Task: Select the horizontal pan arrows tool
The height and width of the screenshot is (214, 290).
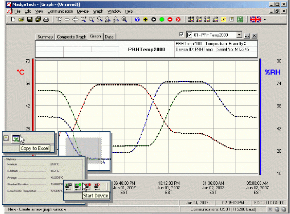Action: tap(67, 19)
